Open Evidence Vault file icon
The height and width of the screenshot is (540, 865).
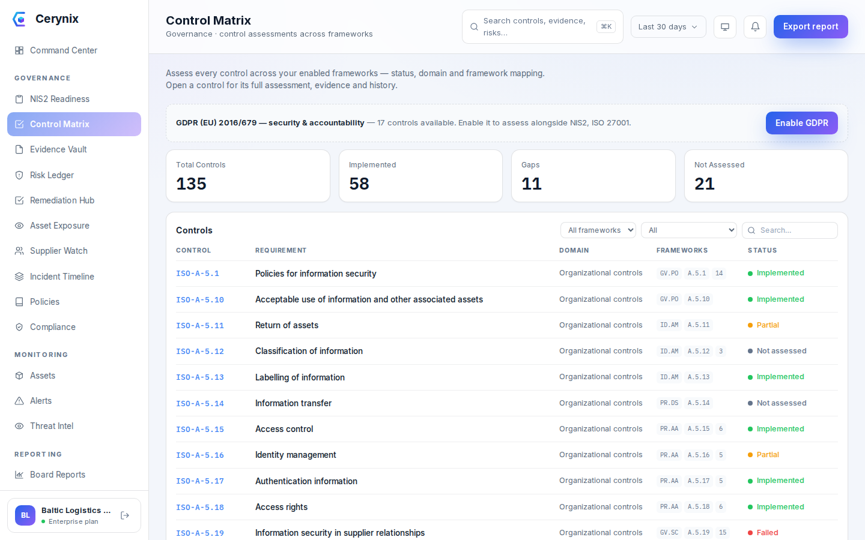click(x=19, y=149)
